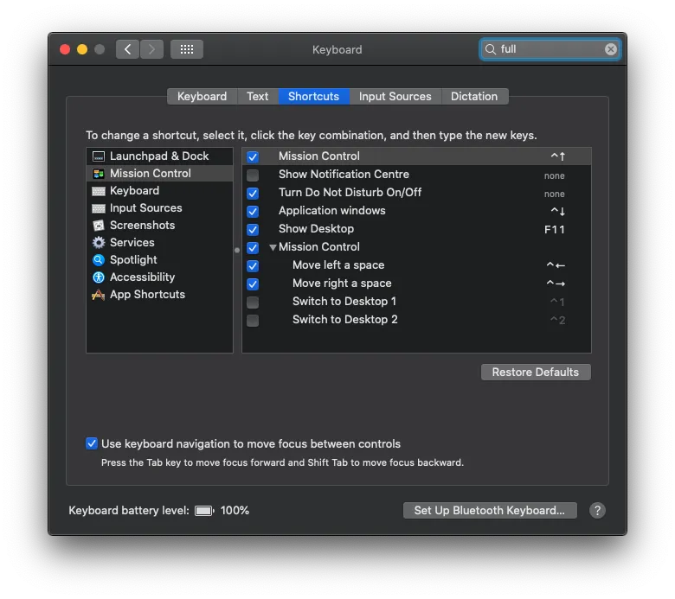The width and height of the screenshot is (675, 599).
Task: Select the Spotlight magnifier icon category
Action: [99, 260]
